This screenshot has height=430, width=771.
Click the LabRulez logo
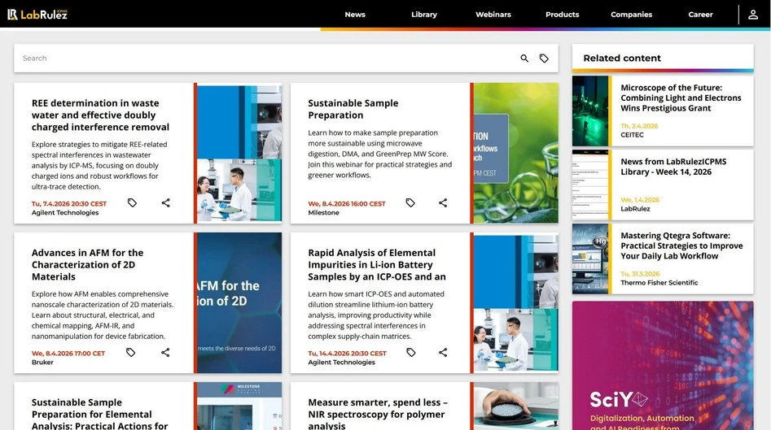(37, 15)
